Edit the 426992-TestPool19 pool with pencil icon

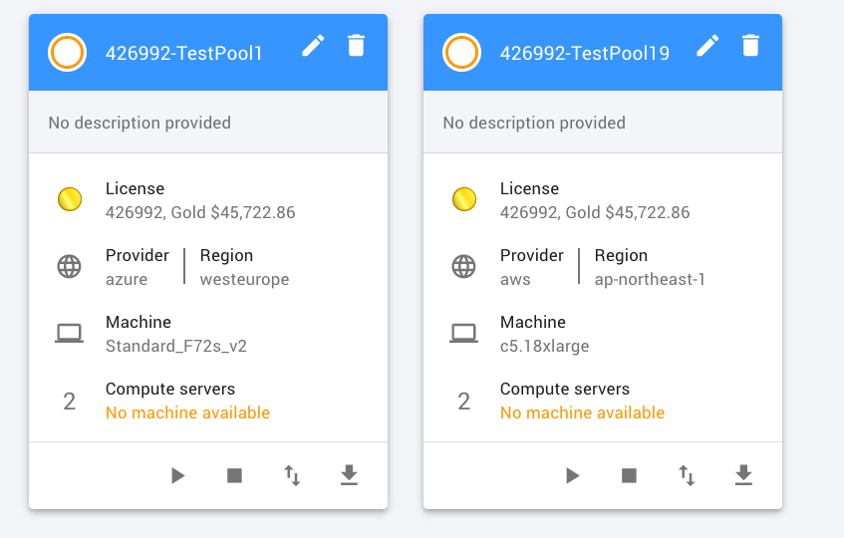[x=707, y=45]
